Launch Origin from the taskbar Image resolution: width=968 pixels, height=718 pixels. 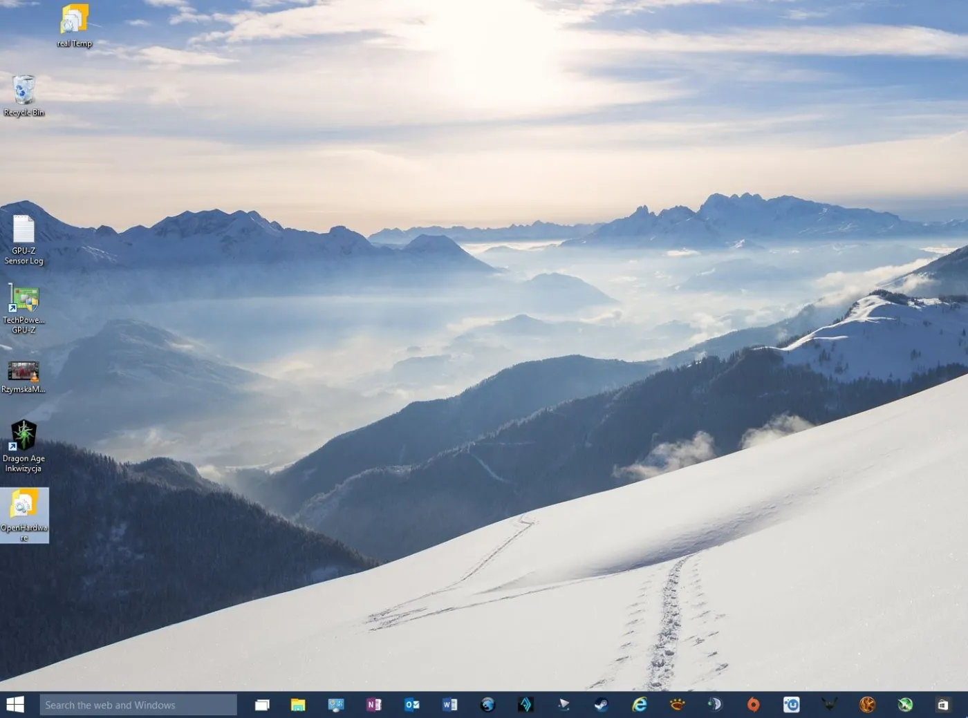pyautogui.click(x=752, y=704)
